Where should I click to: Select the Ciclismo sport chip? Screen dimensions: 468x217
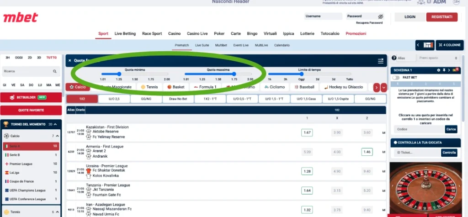pyautogui.click(x=275, y=87)
